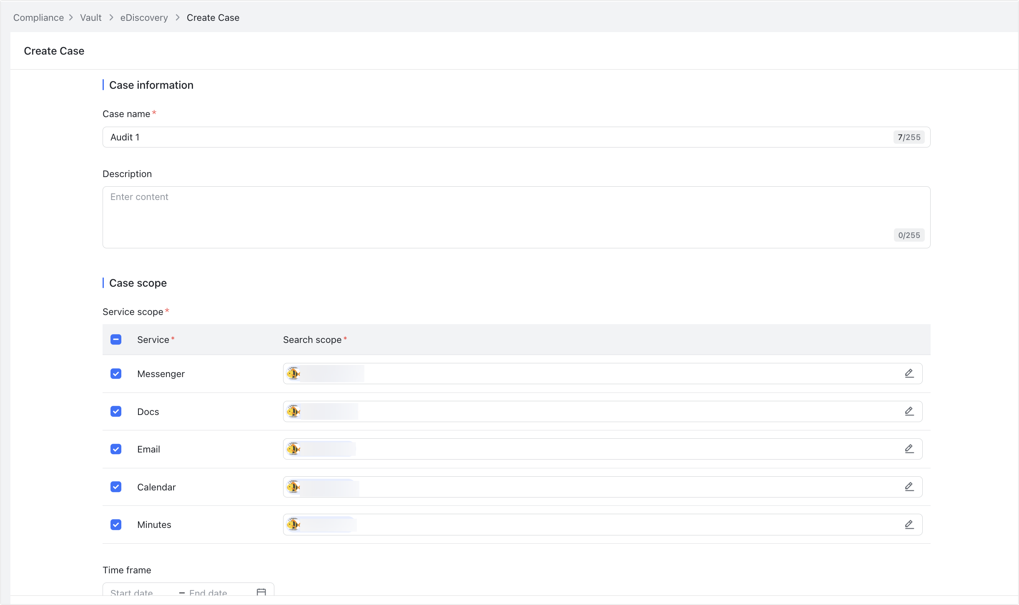Viewport: 1019px width, 605px height.
Task: Navigate to eDiscovery via breadcrumb
Action: point(144,17)
